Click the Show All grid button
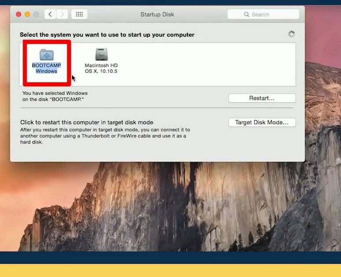Viewport: 341px width, 277px height. (79, 15)
